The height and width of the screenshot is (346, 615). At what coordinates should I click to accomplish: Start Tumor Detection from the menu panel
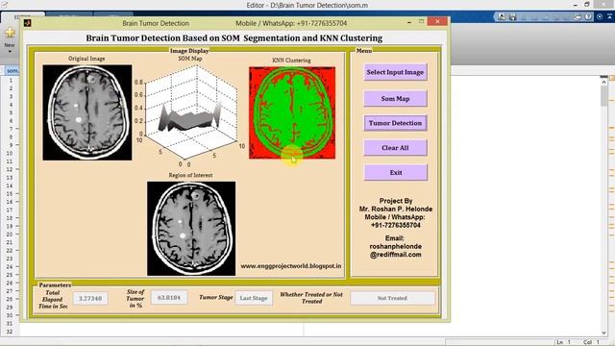point(395,123)
